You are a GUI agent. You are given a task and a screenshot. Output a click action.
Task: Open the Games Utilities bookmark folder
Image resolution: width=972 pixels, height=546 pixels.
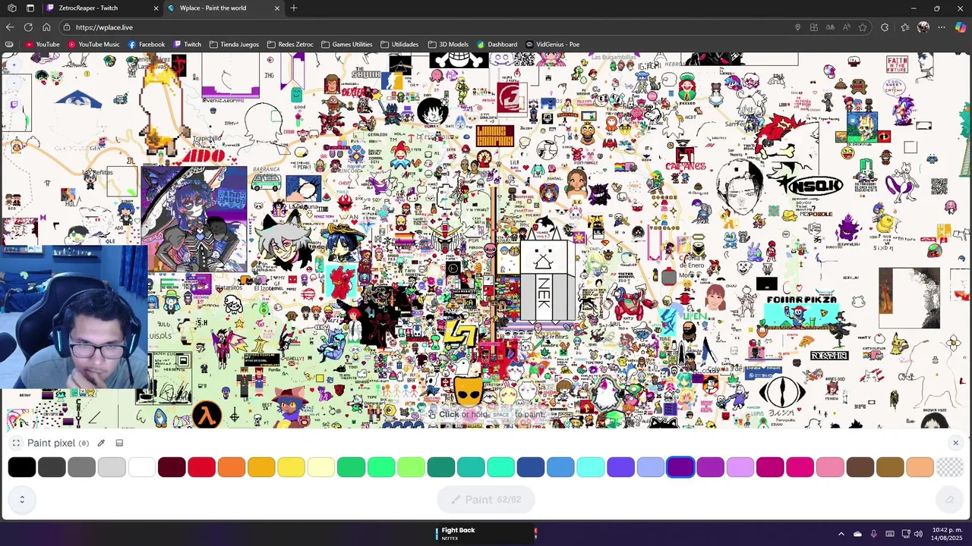tap(347, 44)
